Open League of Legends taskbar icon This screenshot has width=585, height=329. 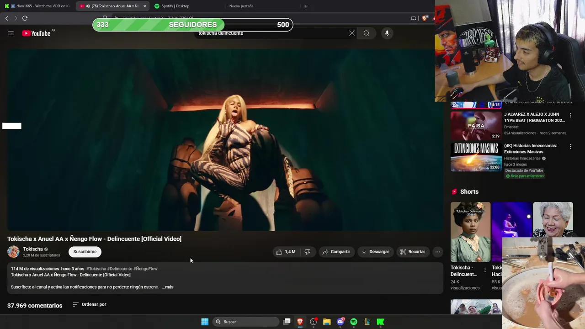pos(367,322)
